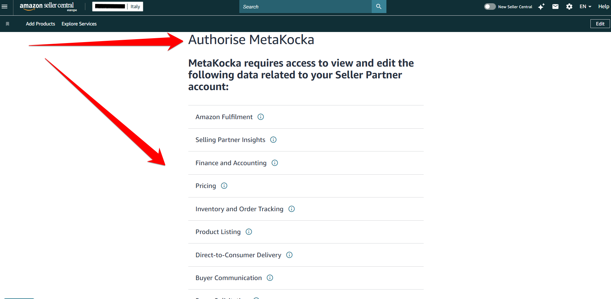Image resolution: width=611 pixels, height=299 pixels.
Task: Click the search magnifier button
Action: 379,7
